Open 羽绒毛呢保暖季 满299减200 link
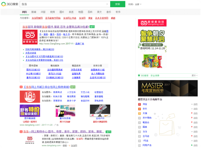The height and width of the screenshot is (148, 201). coord(40,49)
